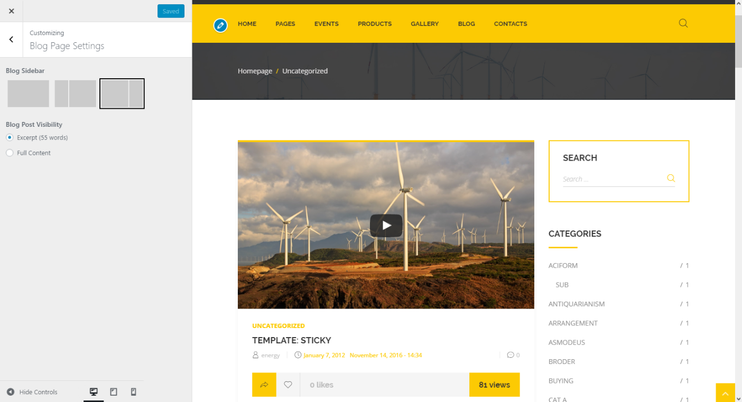
Task: Open site search magnifier in header
Action: [683, 23]
